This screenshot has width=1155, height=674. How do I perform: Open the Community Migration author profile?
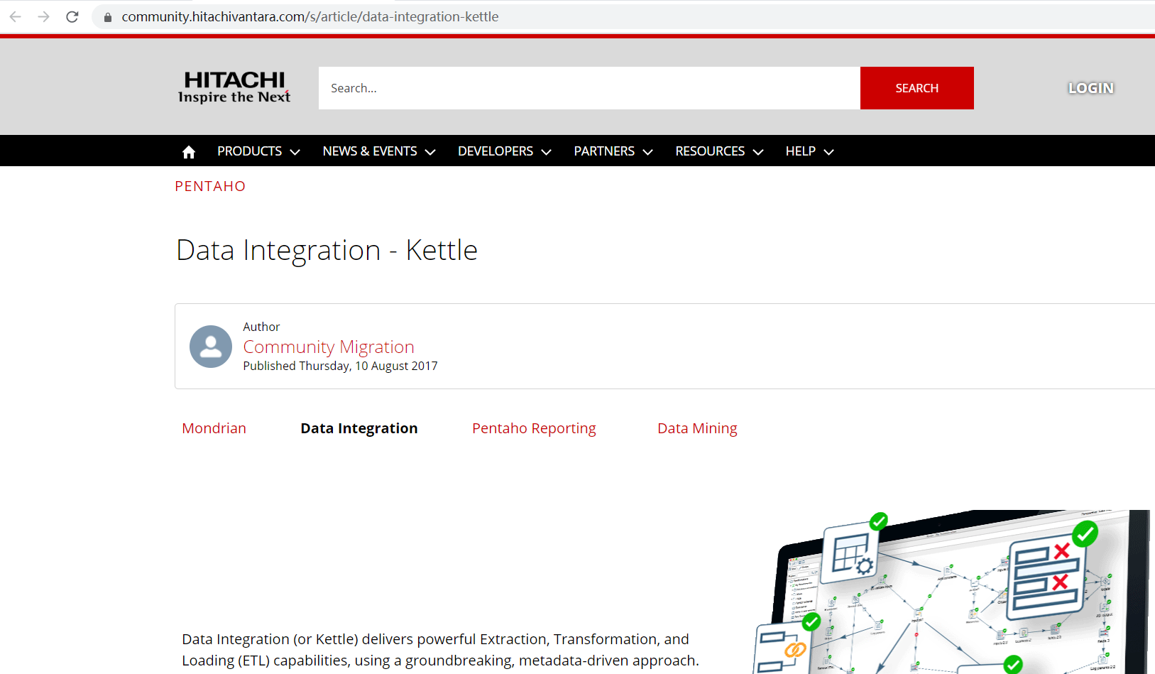click(329, 347)
